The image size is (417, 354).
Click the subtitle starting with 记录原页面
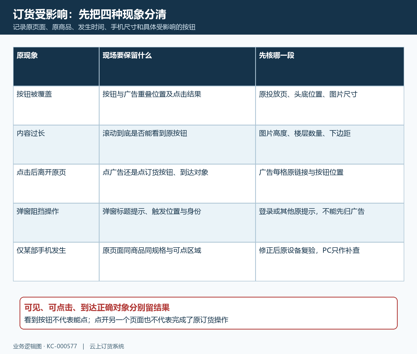coord(104,27)
